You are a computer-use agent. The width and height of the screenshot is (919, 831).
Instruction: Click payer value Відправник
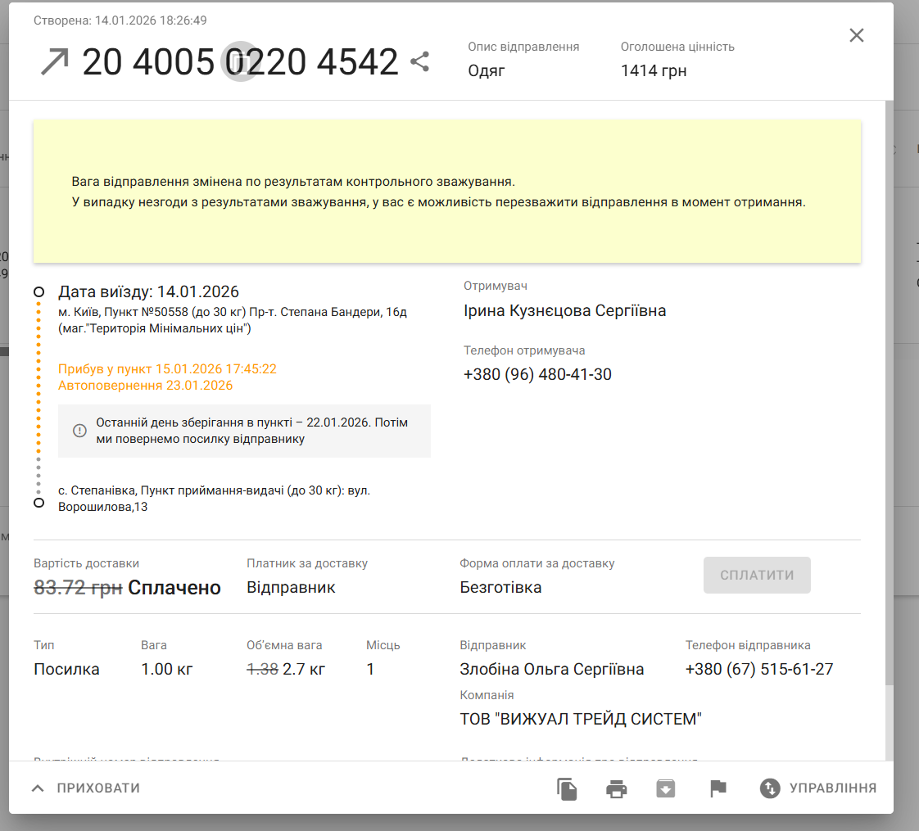[291, 587]
